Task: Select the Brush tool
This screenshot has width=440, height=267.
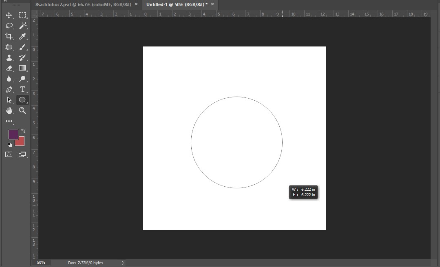Action: point(22,47)
